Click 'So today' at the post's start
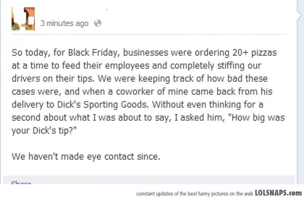This screenshot has height=201, width=304. click(29, 53)
